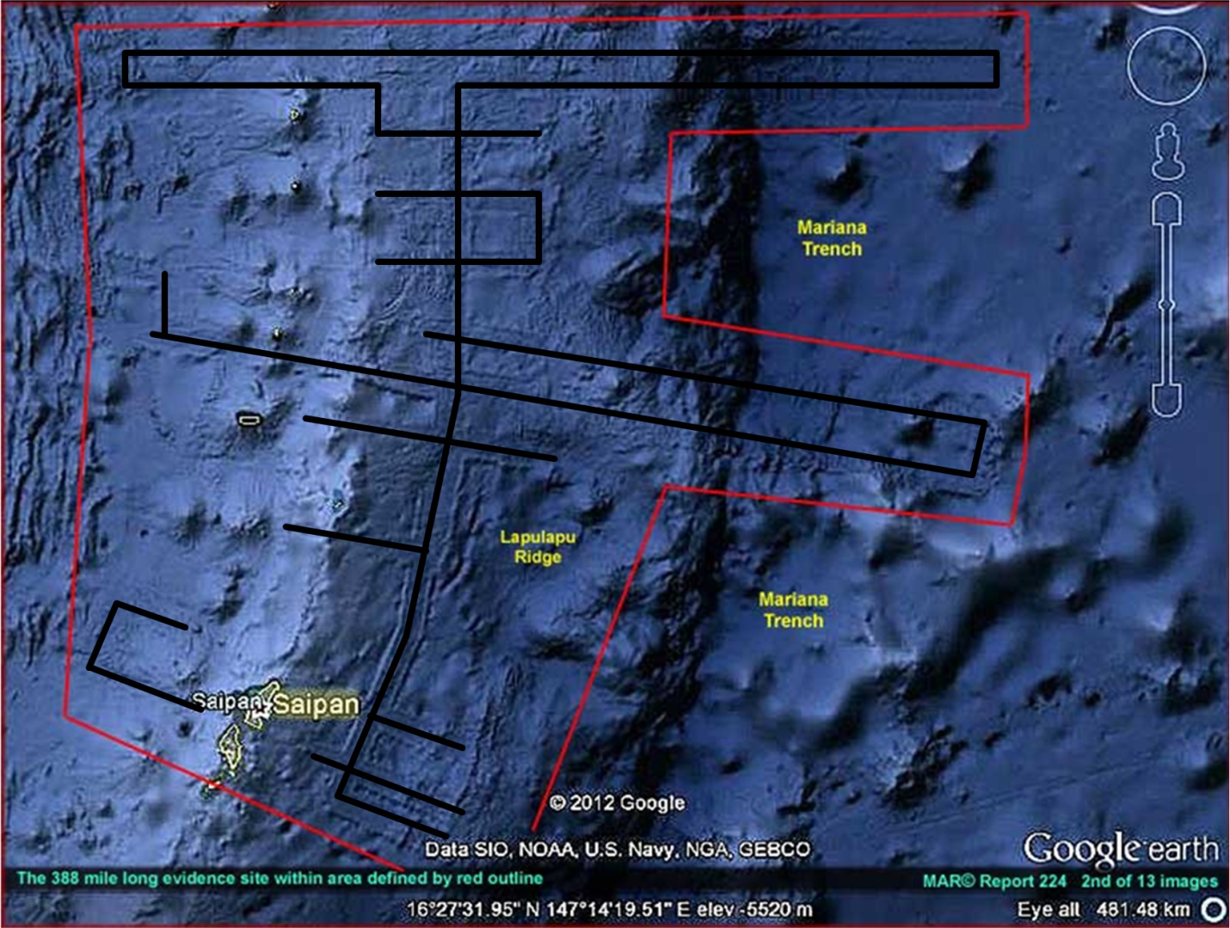Click the Lapulapu Ridge place label
1230x928 pixels.
click(x=538, y=547)
